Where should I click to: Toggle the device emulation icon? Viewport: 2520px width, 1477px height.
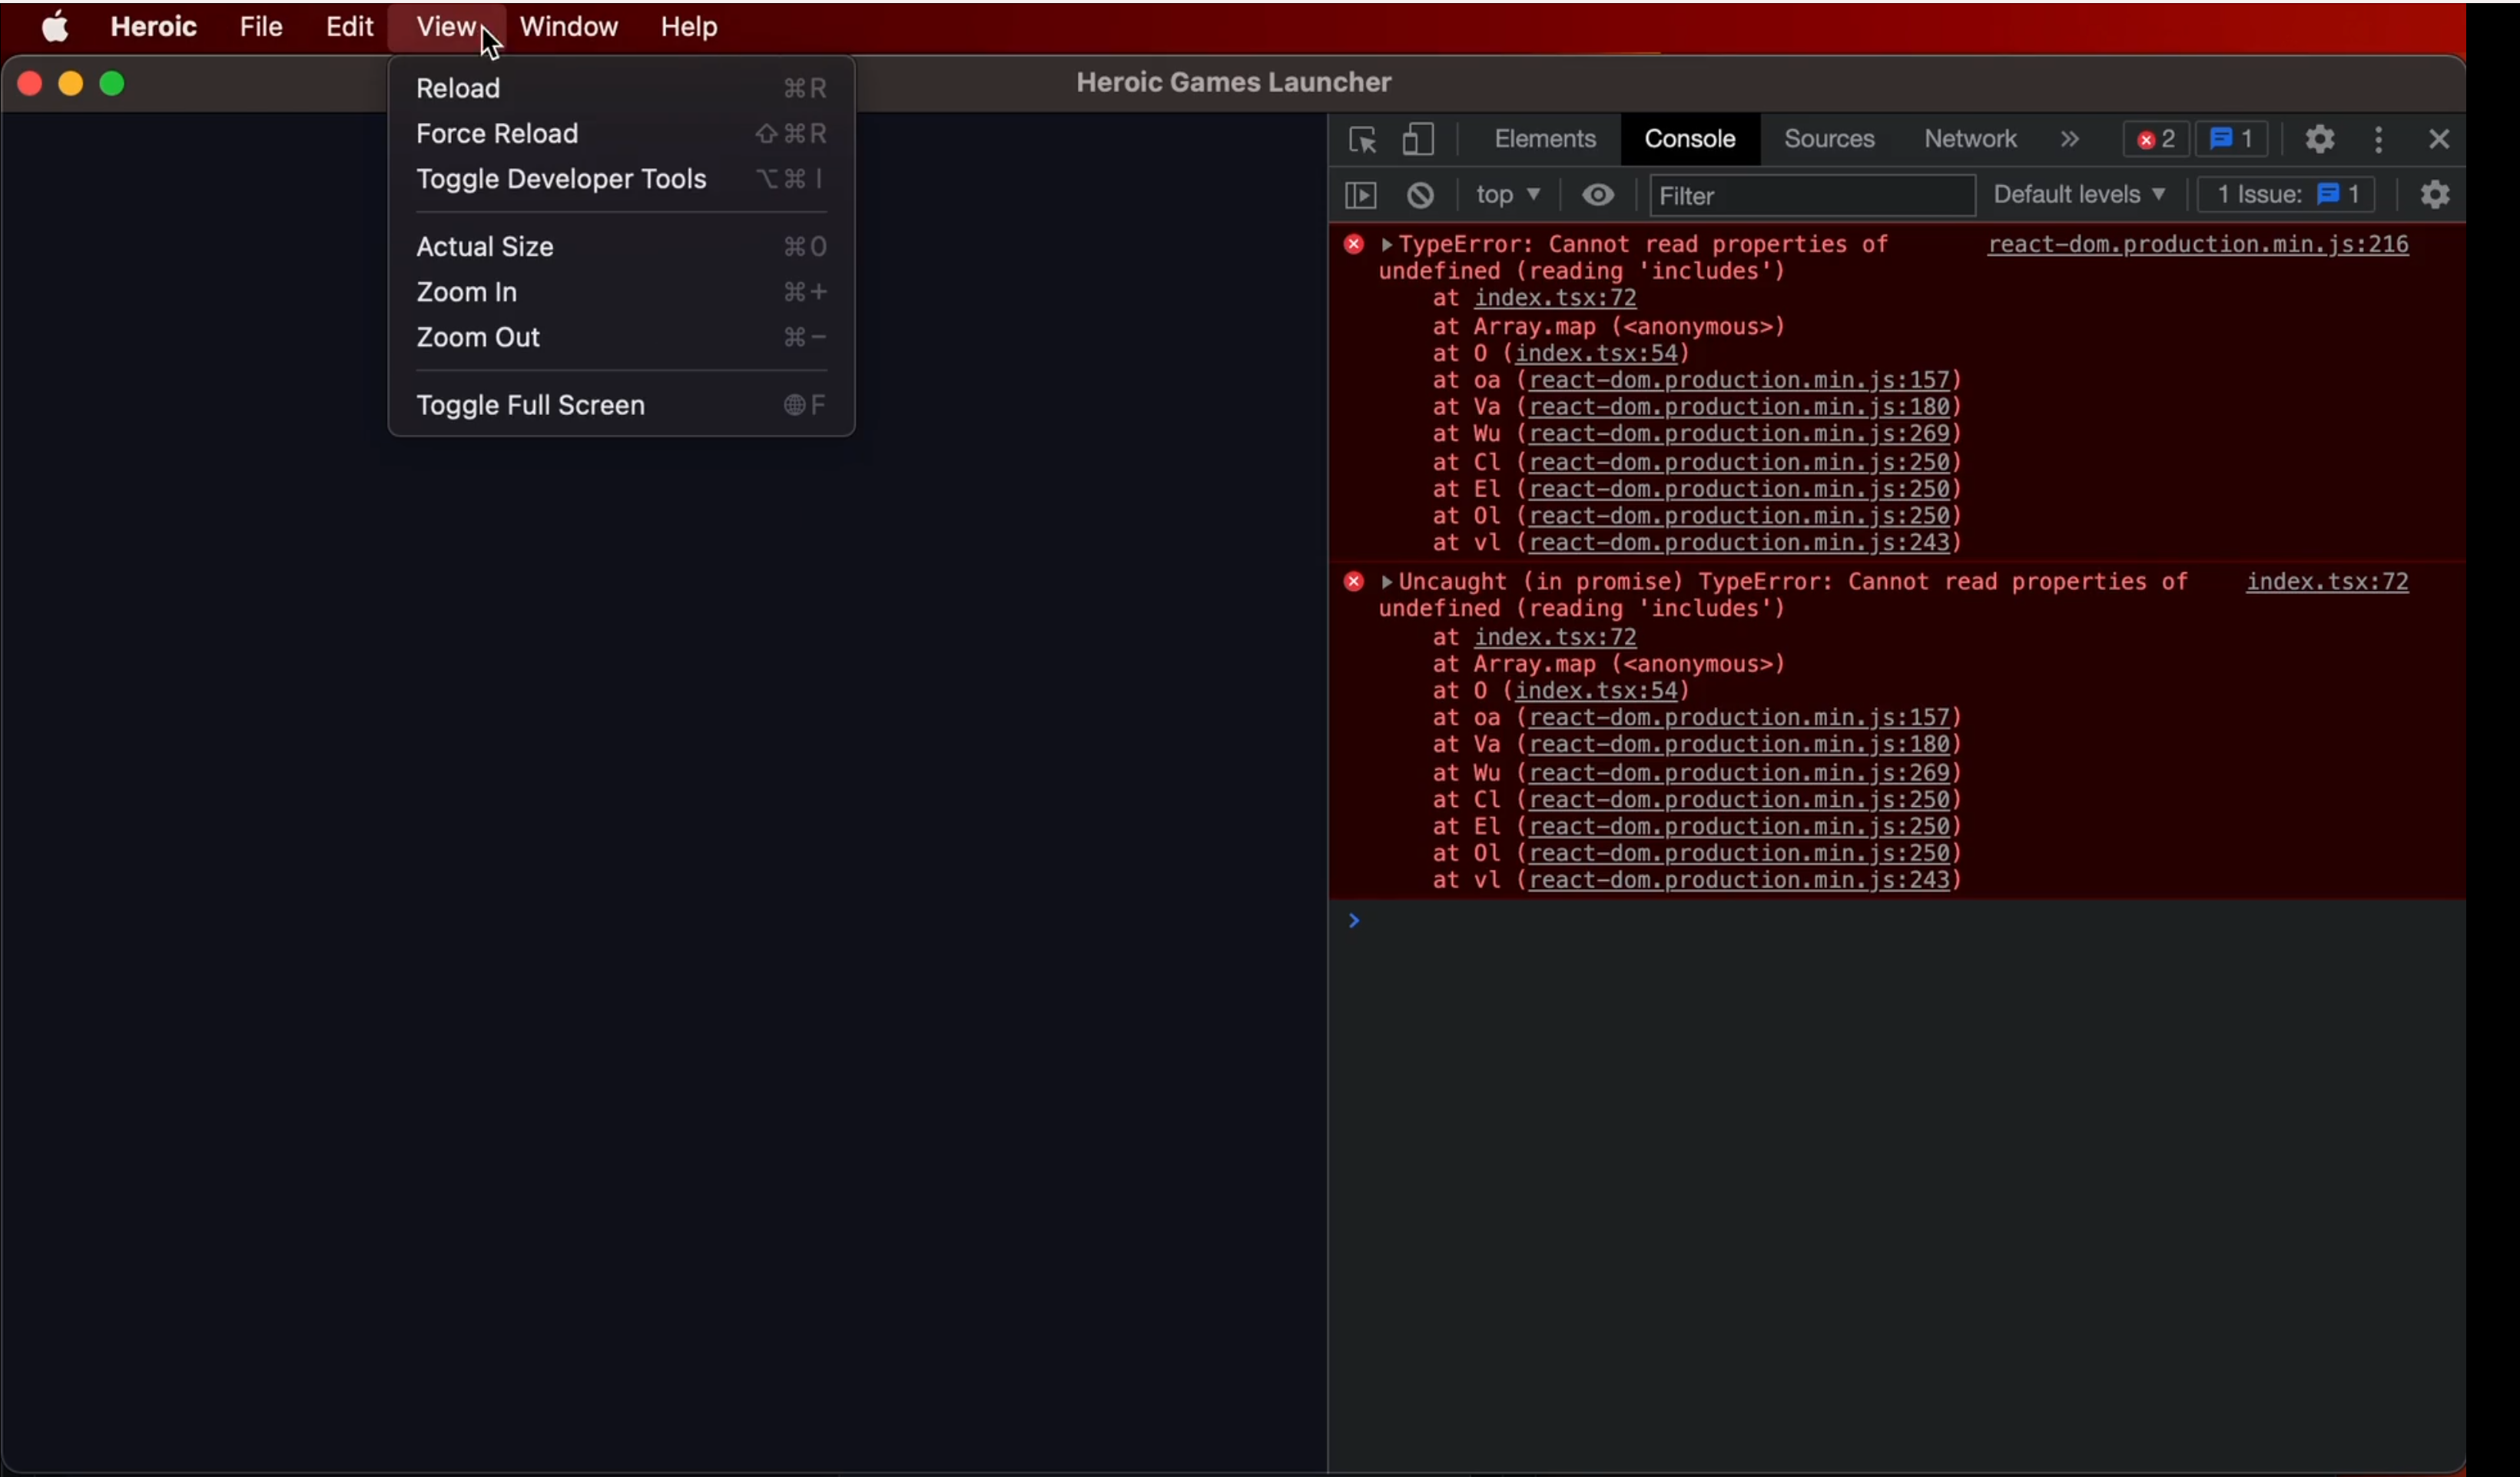(x=1418, y=140)
